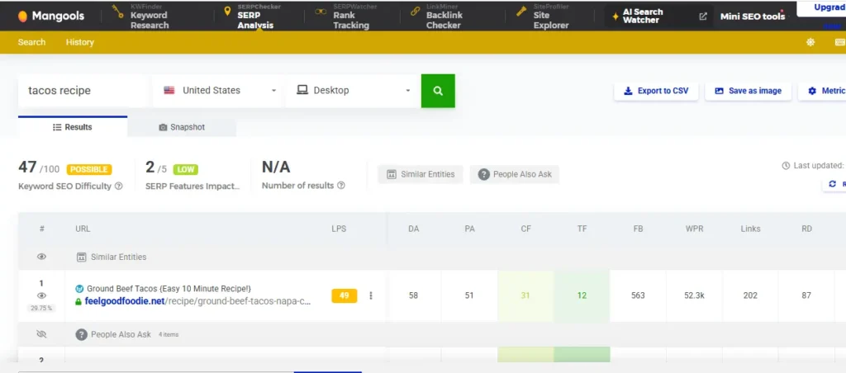Click the WPR value 52.3k cell
This screenshot has height=373, width=846.
click(694, 295)
